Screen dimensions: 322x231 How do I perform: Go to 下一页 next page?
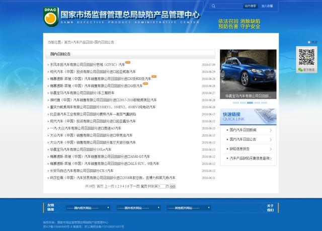click(135, 186)
